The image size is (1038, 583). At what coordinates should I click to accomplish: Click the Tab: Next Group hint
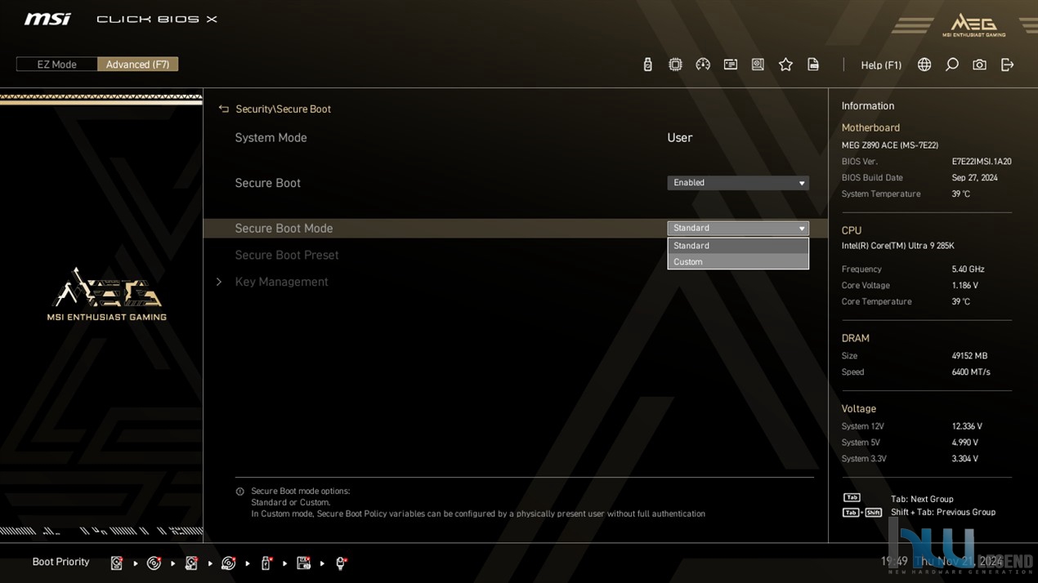coord(922,499)
